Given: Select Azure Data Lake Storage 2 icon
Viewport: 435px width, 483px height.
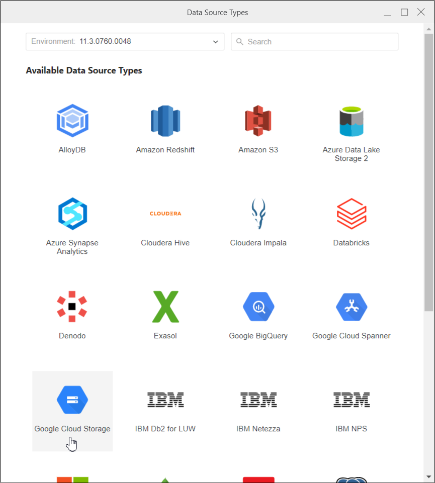Looking at the screenshot, I should coord(351,121).
